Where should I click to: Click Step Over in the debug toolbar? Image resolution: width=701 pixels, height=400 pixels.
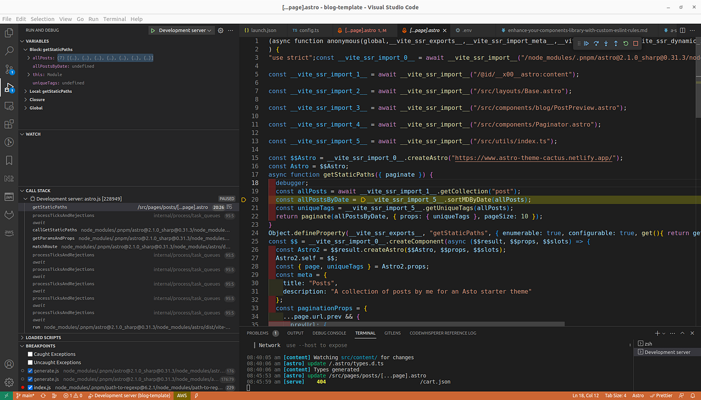coord(596,43)
